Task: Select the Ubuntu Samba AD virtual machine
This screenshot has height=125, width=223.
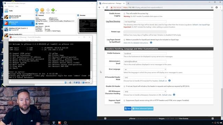Action: 19,17
